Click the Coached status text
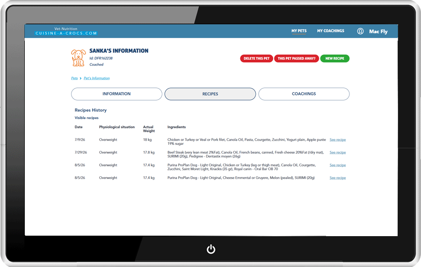 tap(96, 65)
